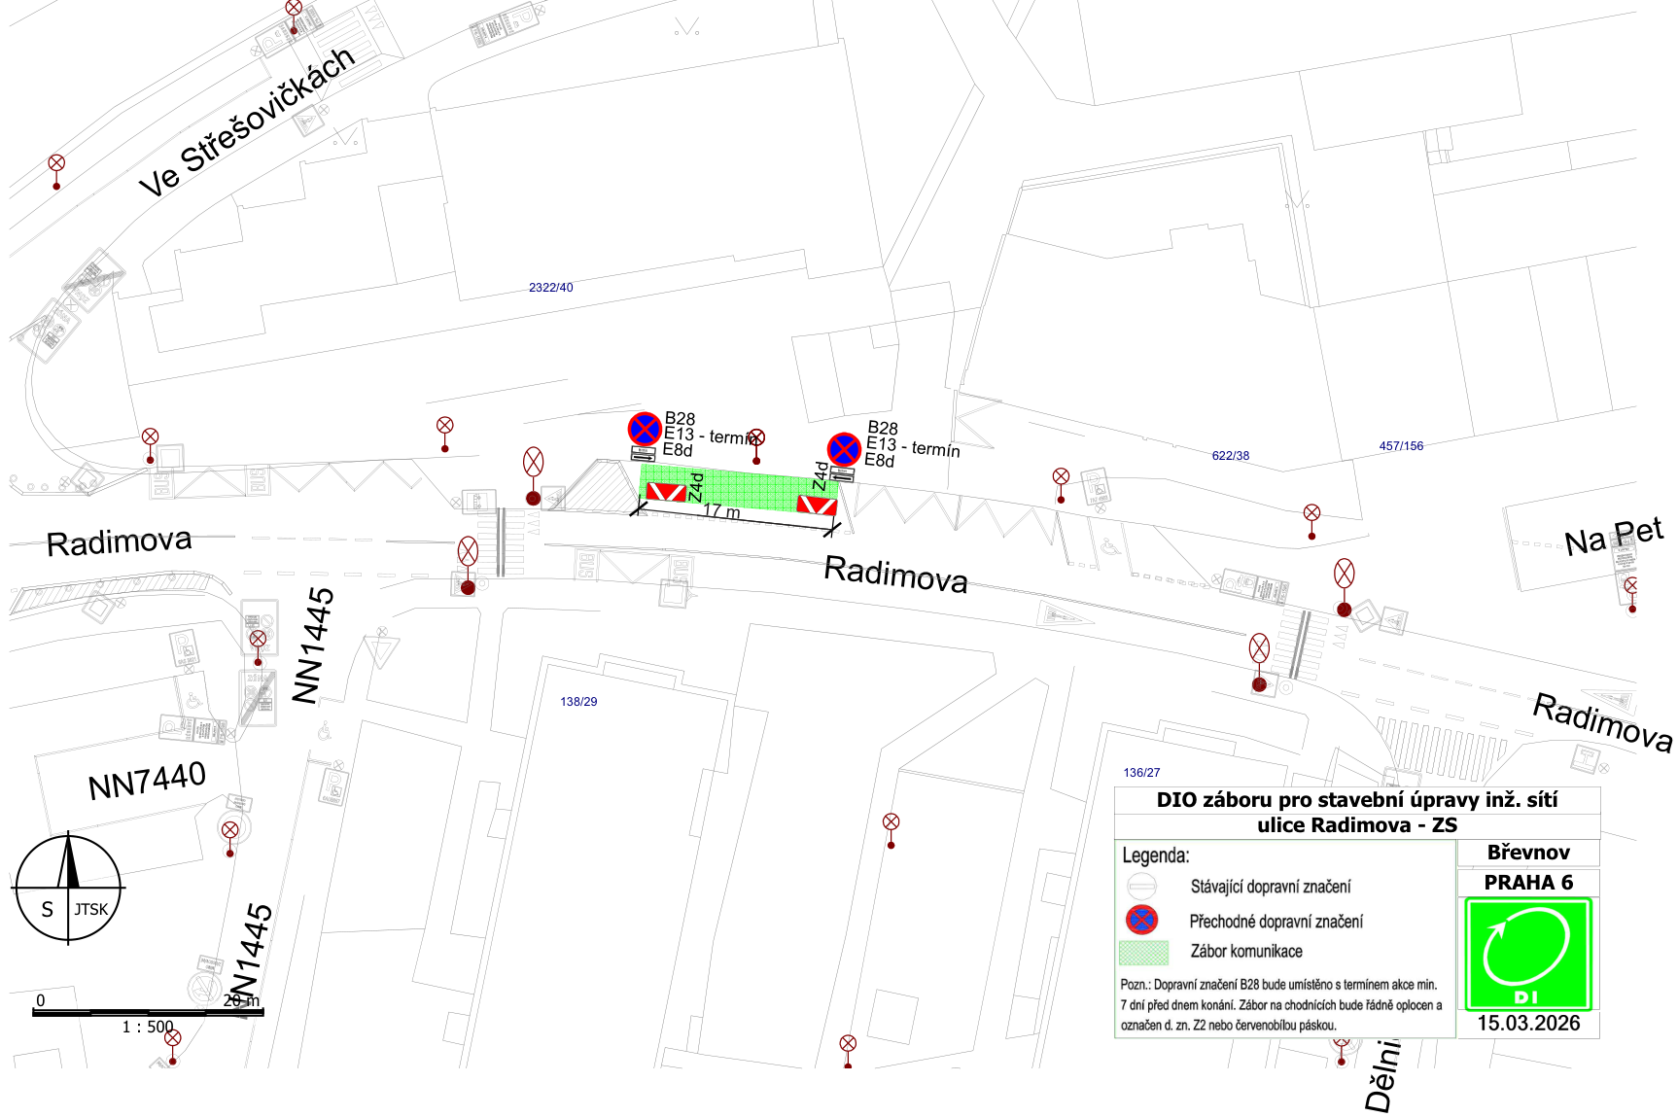Click parcel number 2322/40
The width and height of the screenshot is (1678, 1117).
550,288
